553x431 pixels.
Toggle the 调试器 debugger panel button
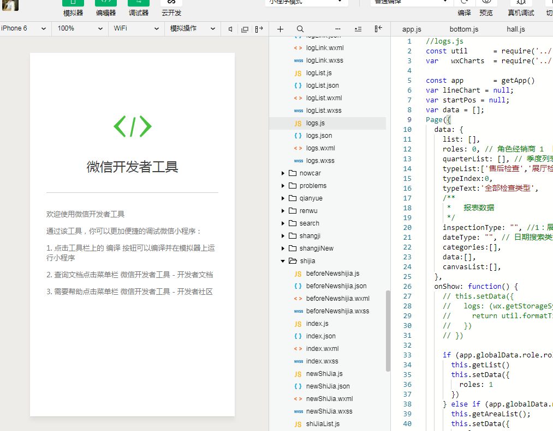(139, 9)
